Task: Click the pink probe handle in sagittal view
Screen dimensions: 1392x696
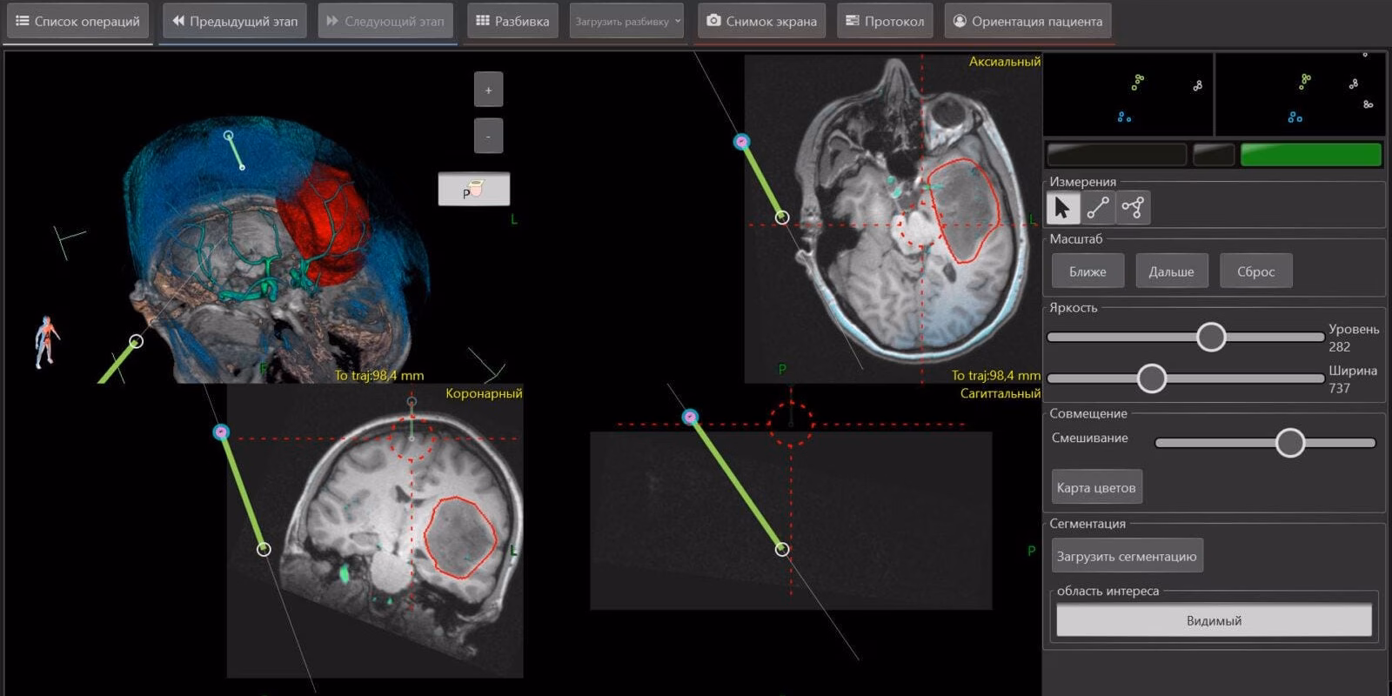Action: pos(690,418)
